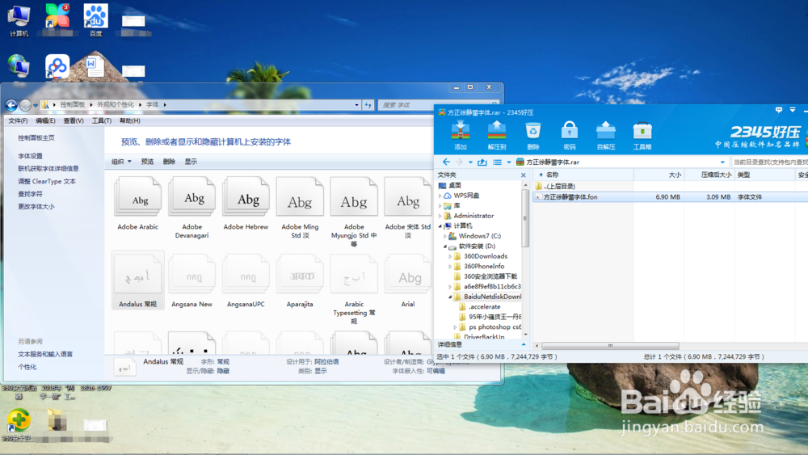Open the 百度 desktop shortcut icon
The height and width of the screenshot is (455, 808).
(96, 19)
